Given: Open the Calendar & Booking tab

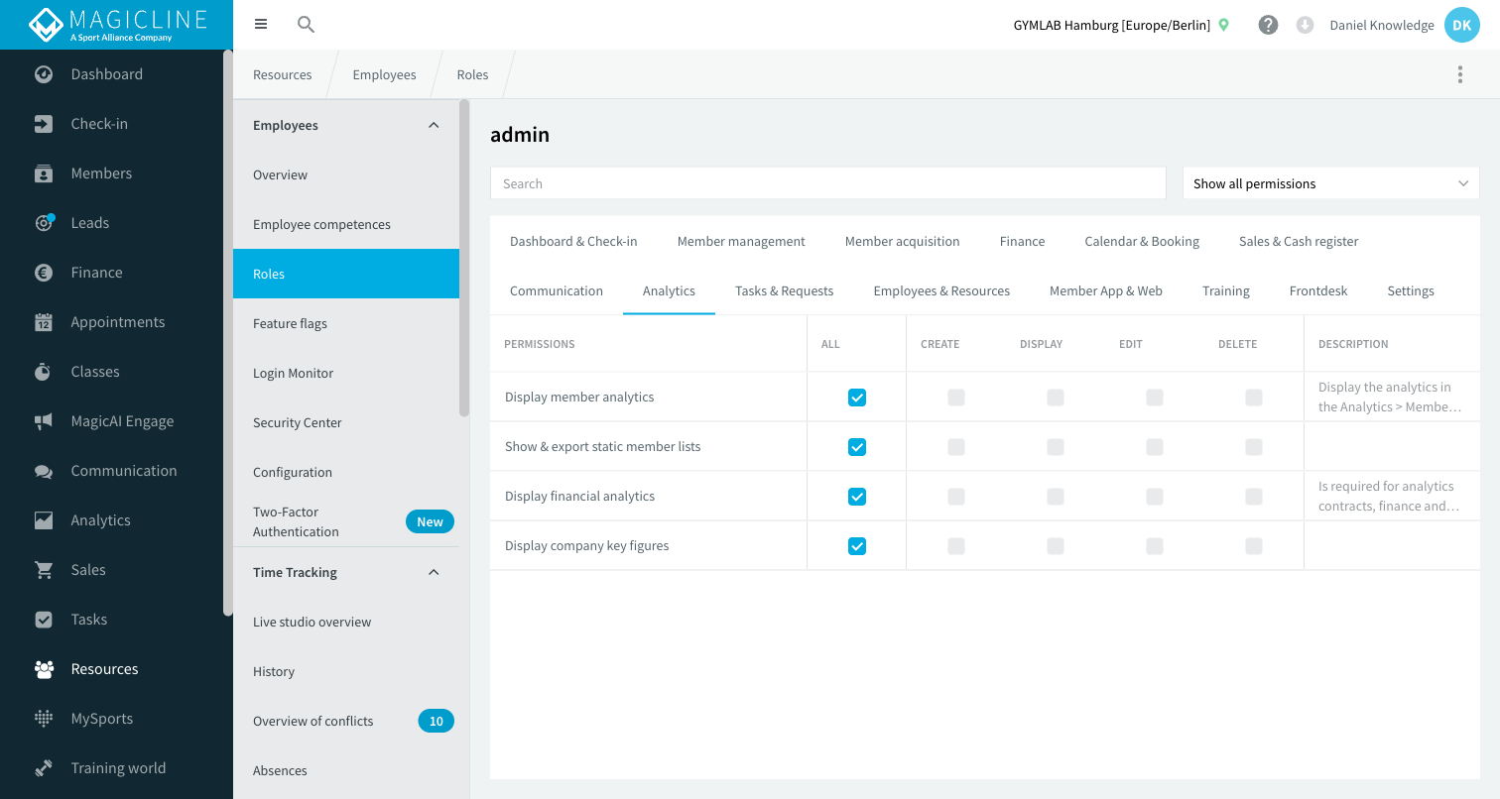Looking at the screenshot, I should click(x=1142, y=241).
